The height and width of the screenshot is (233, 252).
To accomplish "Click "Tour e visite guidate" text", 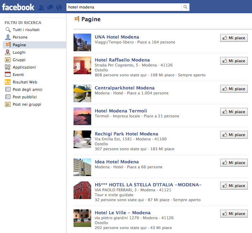I will (114, 195).
